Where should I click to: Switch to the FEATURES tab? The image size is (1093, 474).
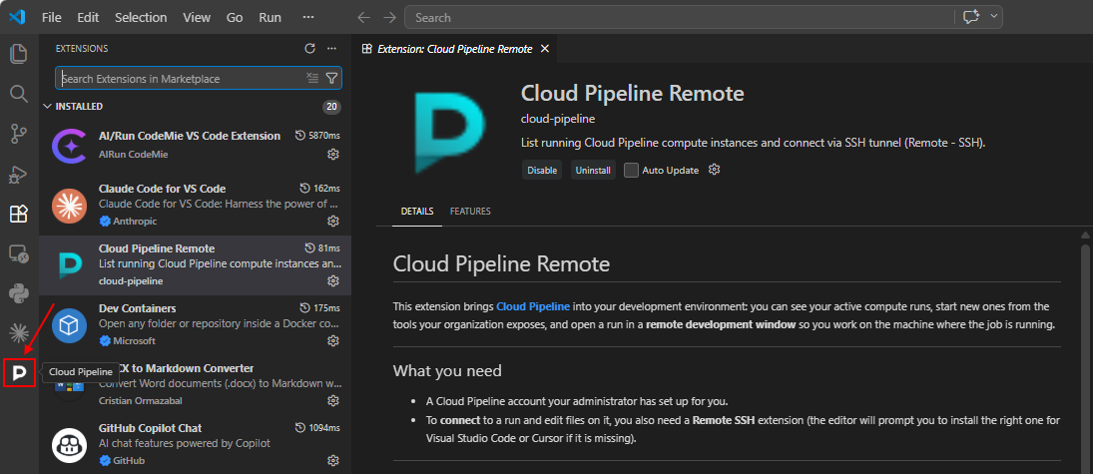(x=470, y=212)
